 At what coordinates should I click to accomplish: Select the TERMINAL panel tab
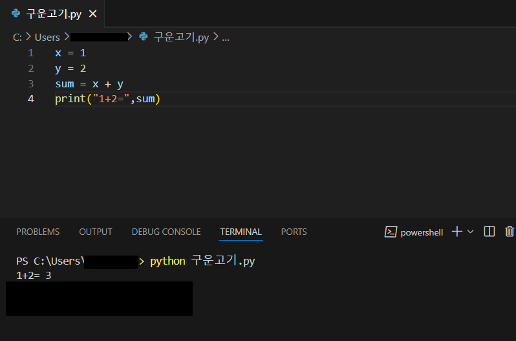pyautogui.click(x=241, y=232)
